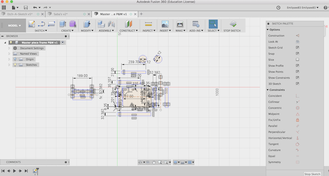
Task: Toggle the Sketch Grid checkbox
Action: [x=297, y=48]
